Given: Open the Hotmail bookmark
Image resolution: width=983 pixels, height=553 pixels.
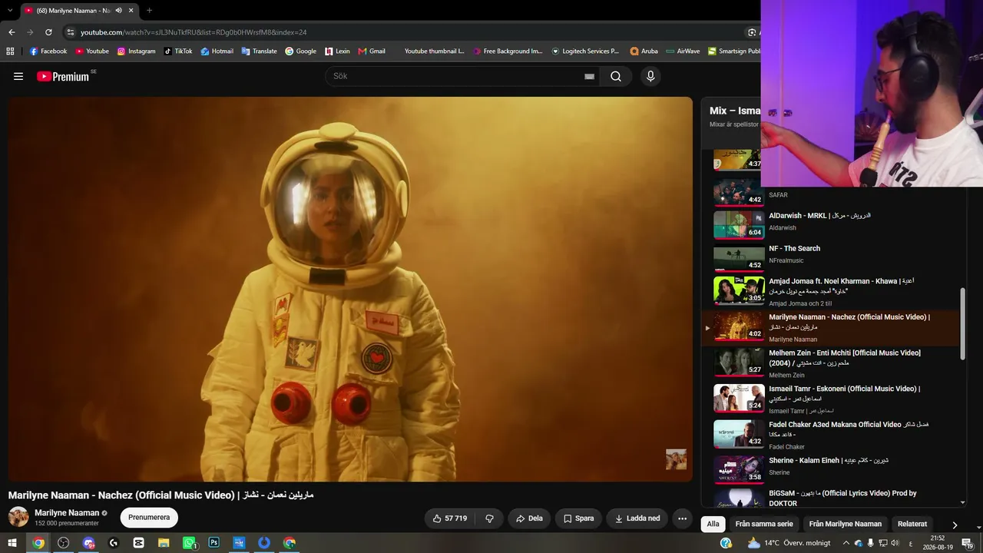Looking at the screenshot, I should pyautogui.click(x=217, y=51).
